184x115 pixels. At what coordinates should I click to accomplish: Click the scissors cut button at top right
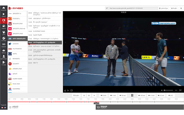(x=174, y=8)
